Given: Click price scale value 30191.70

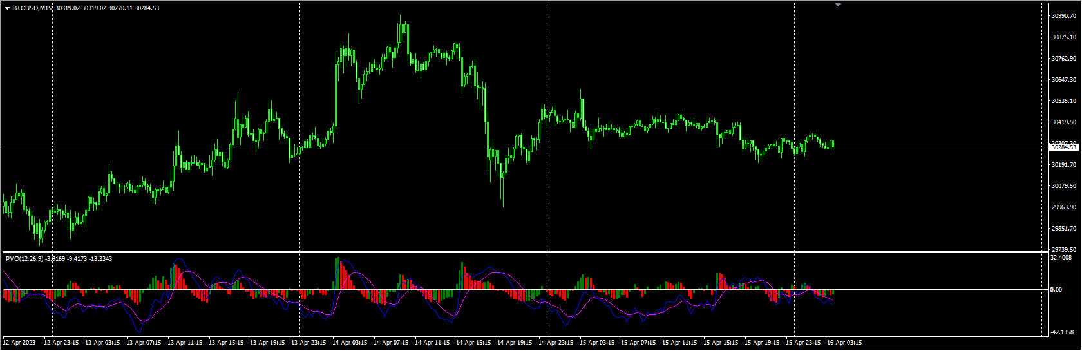Looking at the screenshot, I should pos(1064,165).
